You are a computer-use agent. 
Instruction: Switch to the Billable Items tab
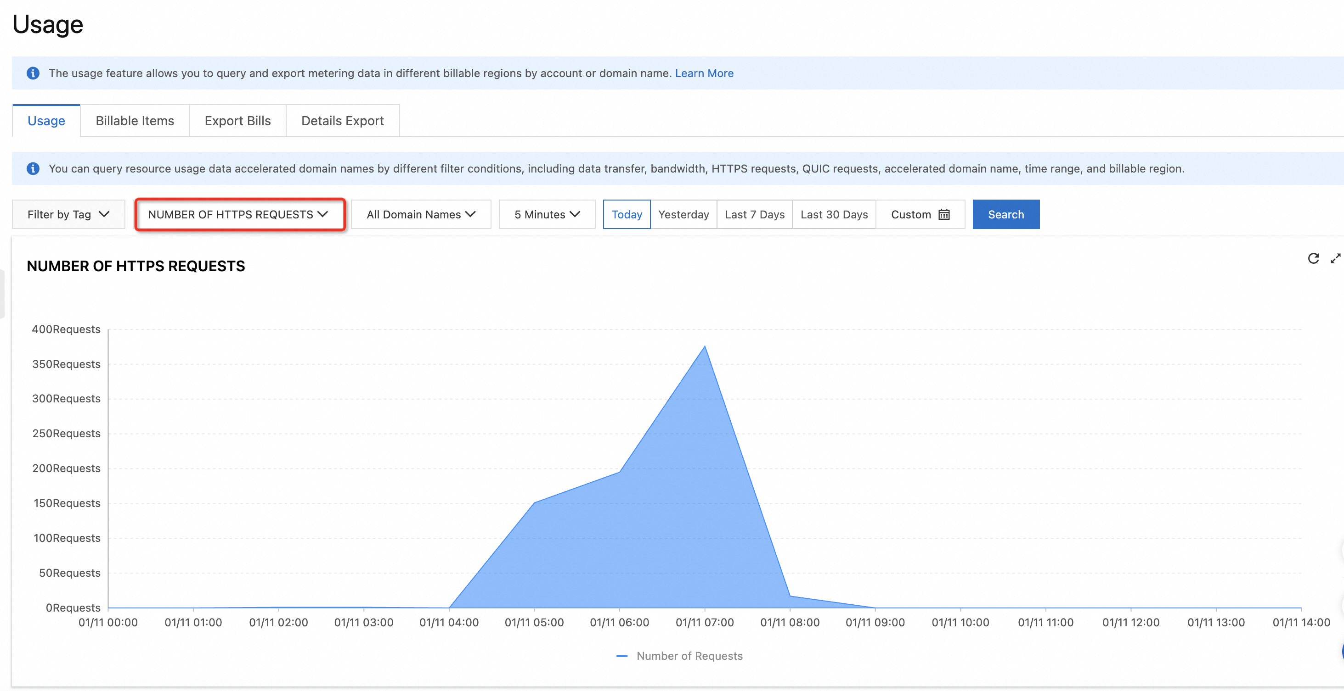point(135,121)
